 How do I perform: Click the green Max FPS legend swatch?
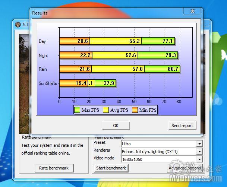click(77, 110)
